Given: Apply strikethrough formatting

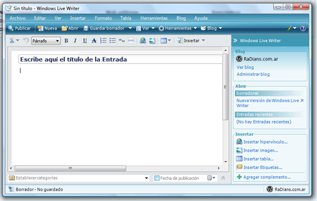Looking at the screenshot, I should coord(94,41).
